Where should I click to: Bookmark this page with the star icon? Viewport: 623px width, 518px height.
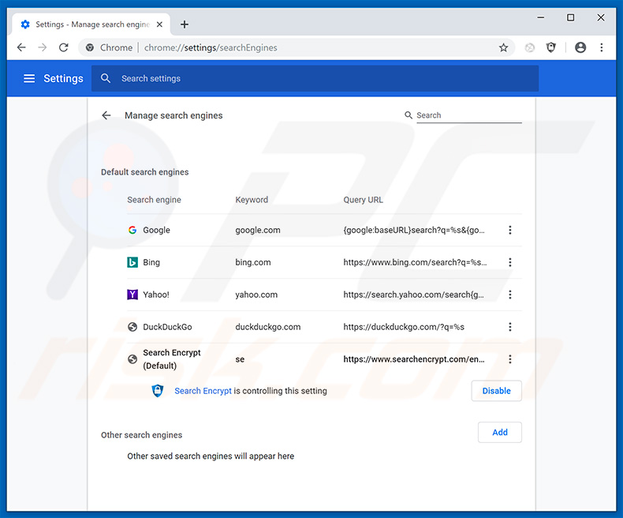[503, 47]
